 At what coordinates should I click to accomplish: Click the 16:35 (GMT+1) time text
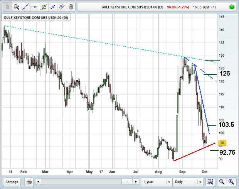pyautogui.click(x=204, y=7)
